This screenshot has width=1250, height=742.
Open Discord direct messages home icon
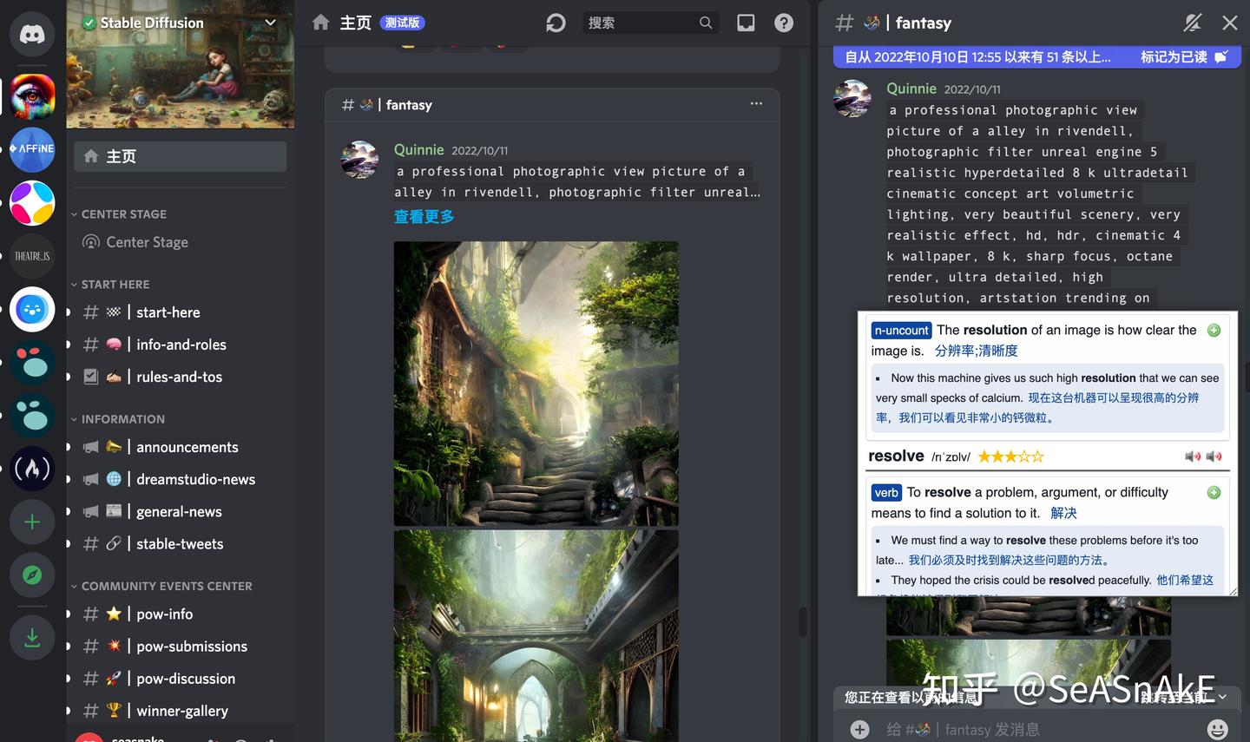pyautogui.click(x=32, y=35)
